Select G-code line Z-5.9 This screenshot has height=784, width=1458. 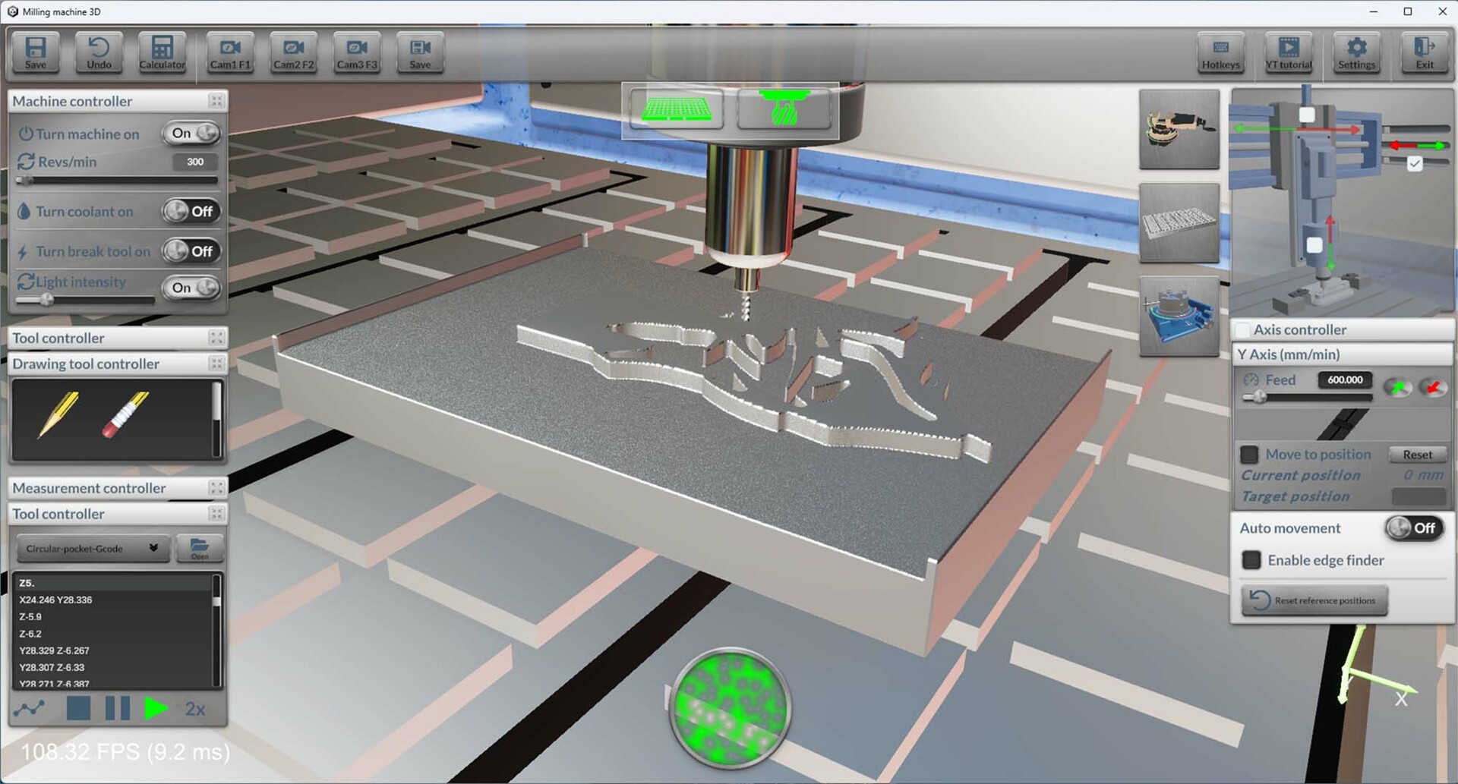pos(30,616)
